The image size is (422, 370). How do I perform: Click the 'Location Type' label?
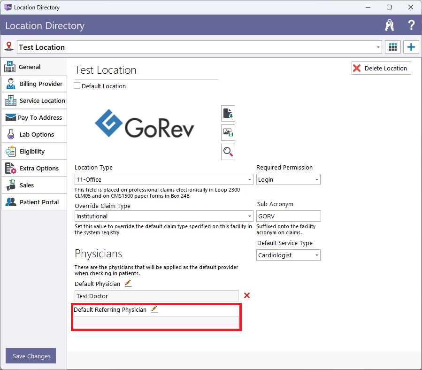[x=93, y=167]
